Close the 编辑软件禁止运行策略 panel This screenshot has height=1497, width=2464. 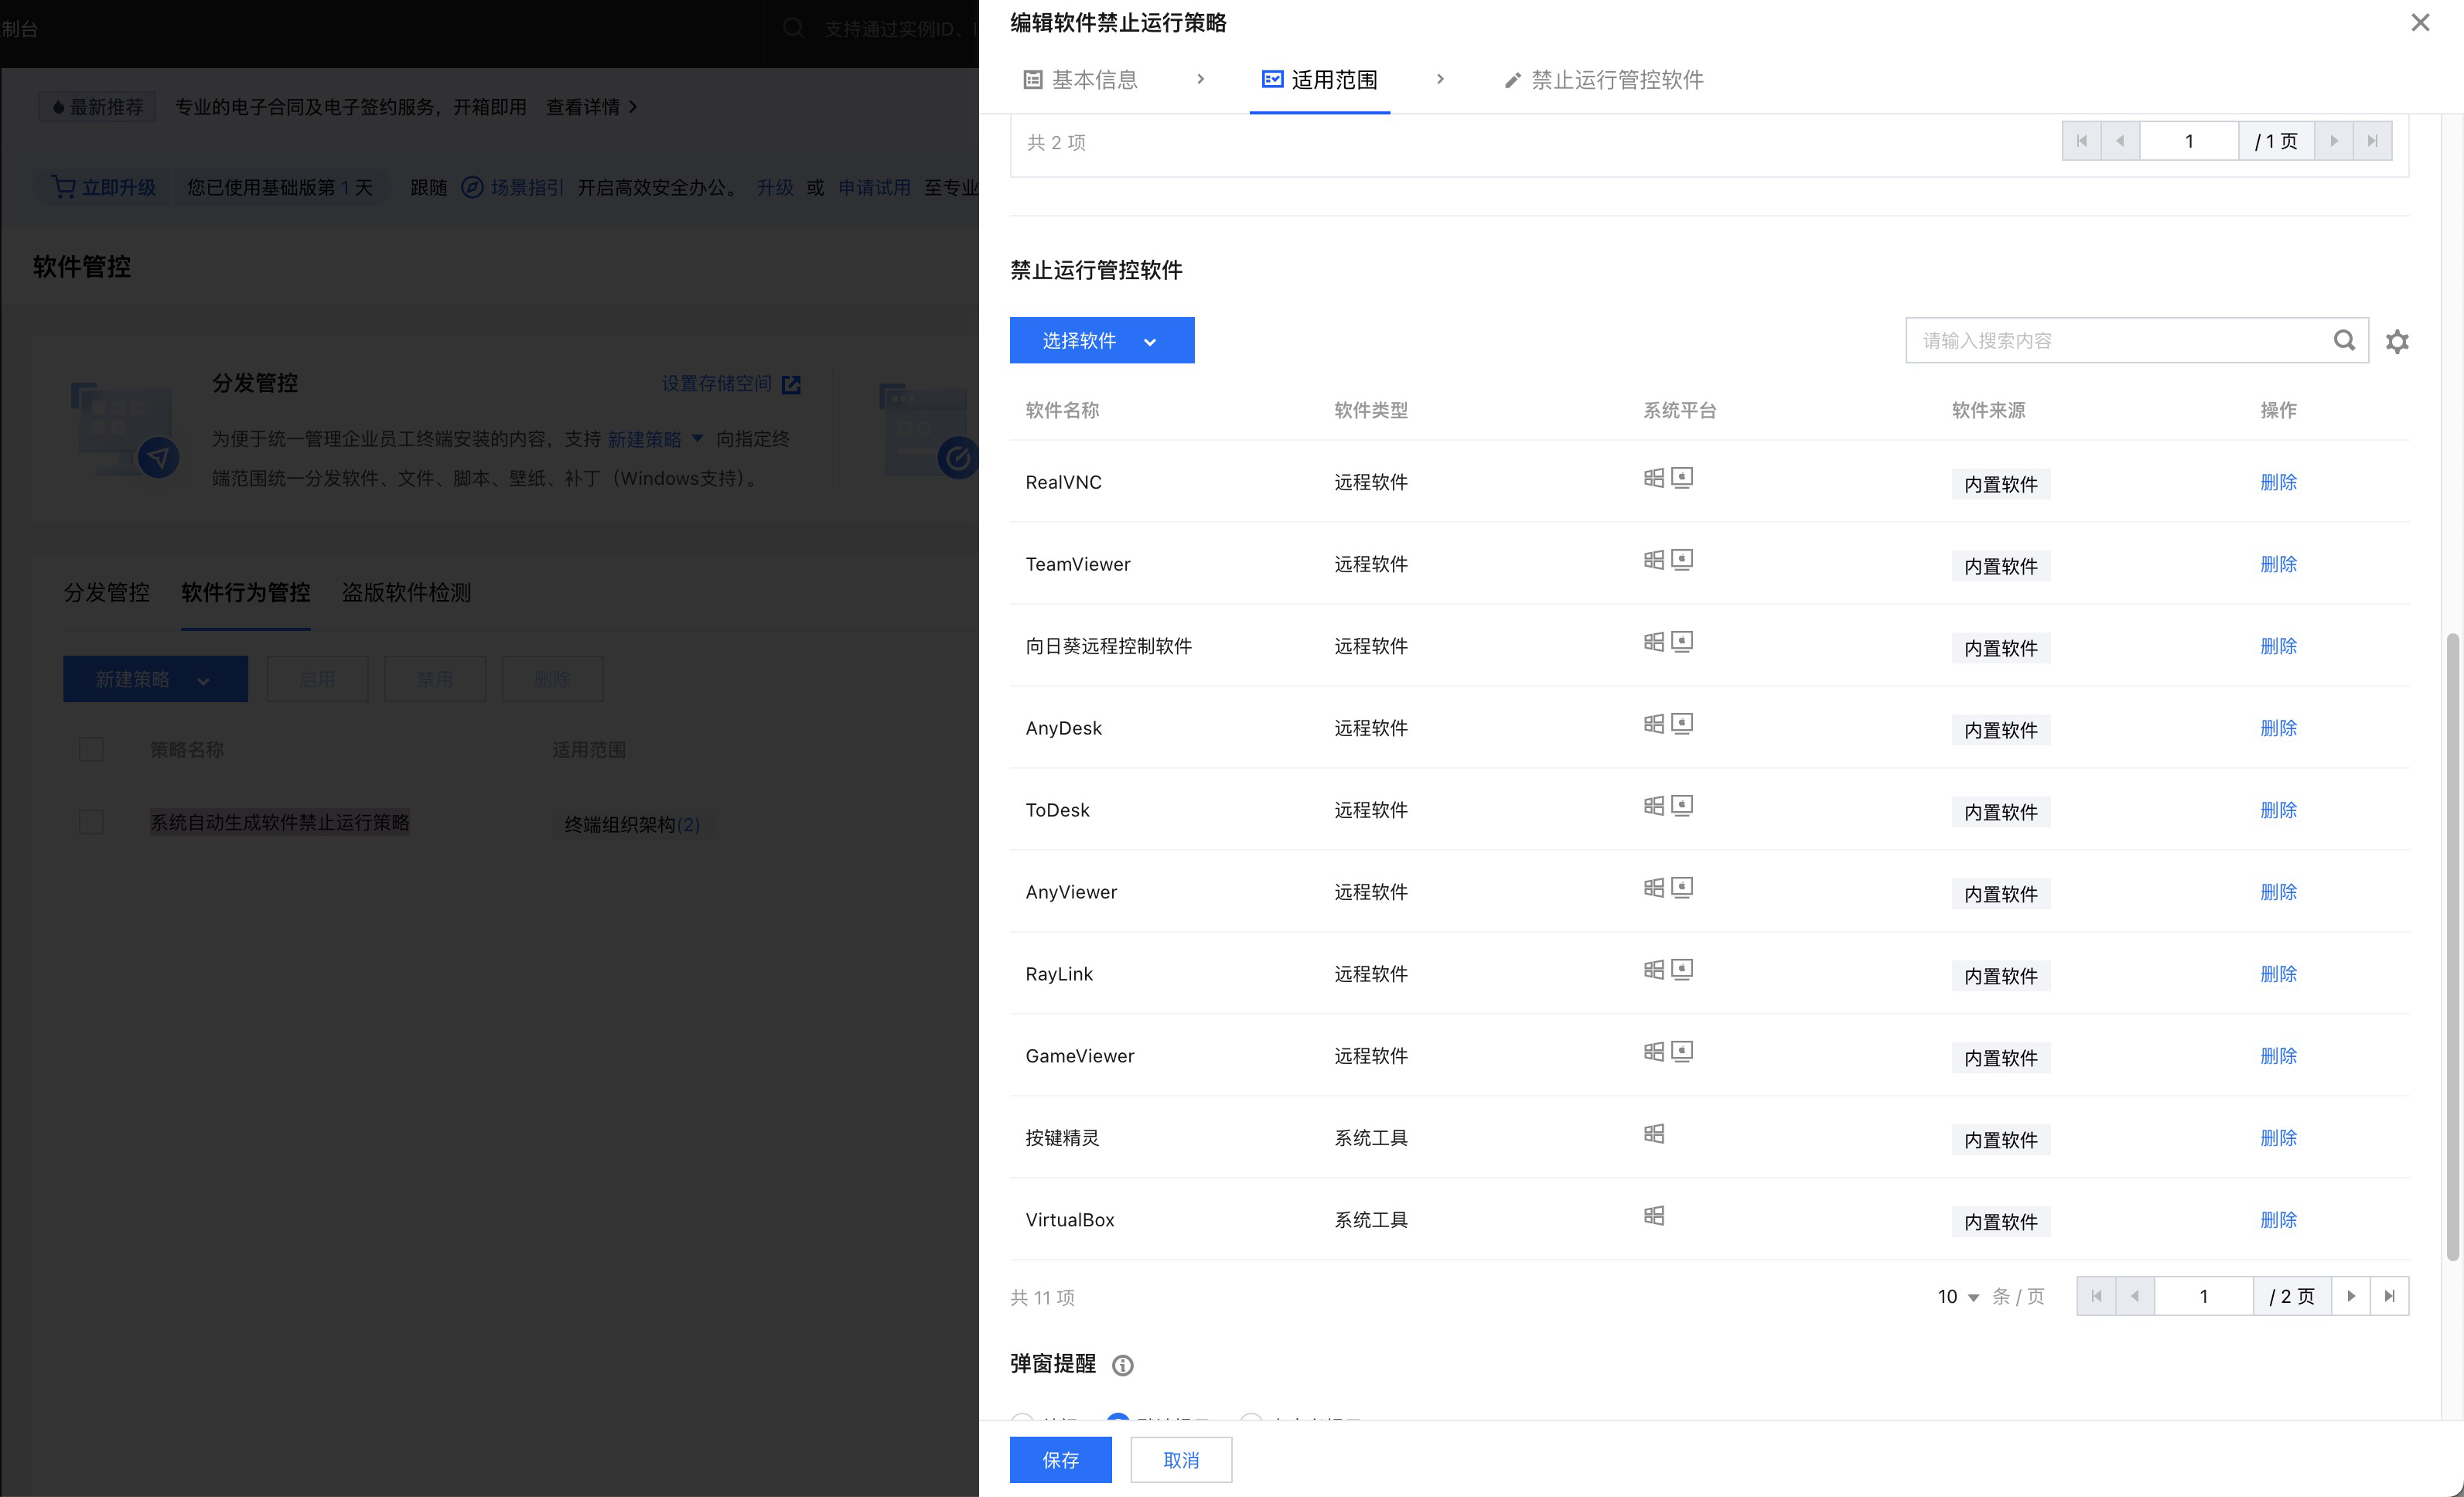[2420, 22]
